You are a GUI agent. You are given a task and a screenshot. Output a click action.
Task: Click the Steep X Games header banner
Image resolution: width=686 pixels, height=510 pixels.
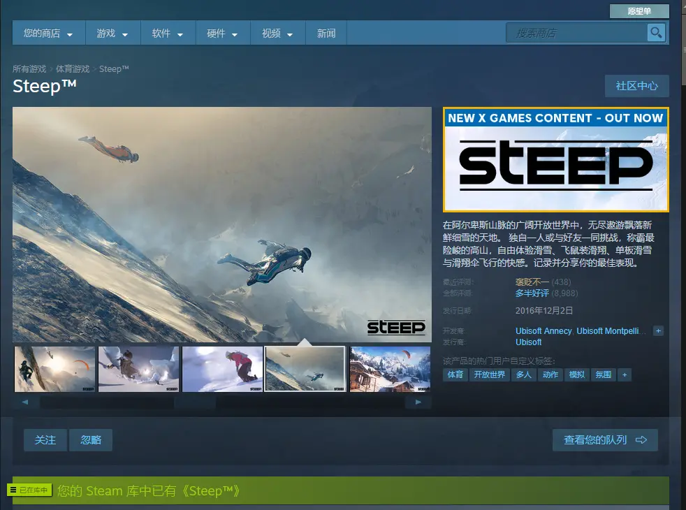(x=555, y=160)
